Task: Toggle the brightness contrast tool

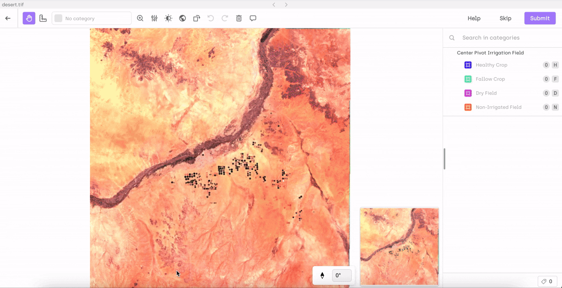Action: click(x=168, y=18)
